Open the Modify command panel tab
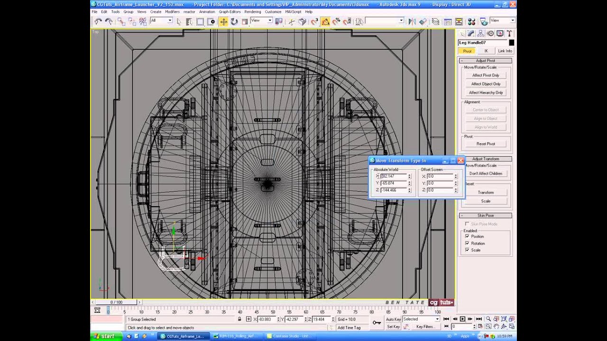607x341 pixels. pyautogui.click(x=471, y=34)
